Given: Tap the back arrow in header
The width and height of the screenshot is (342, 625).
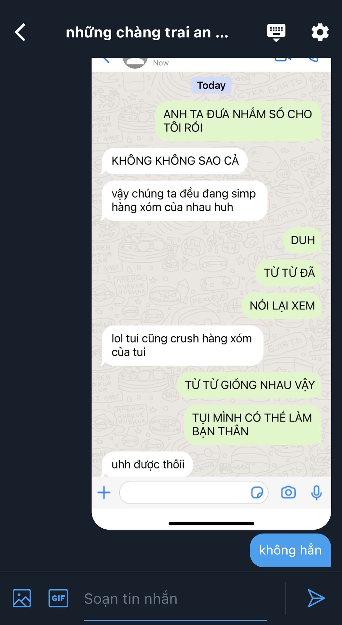Looking at the screenshot, I should click(x=20, y=32).
